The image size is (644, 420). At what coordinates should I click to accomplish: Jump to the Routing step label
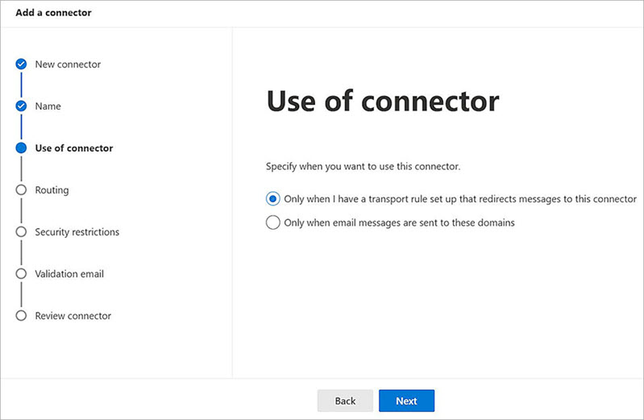coord(52,190)
